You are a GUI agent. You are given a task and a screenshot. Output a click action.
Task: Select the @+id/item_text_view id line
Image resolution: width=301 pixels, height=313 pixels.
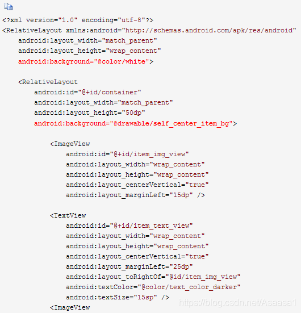[x=129, y=226]
